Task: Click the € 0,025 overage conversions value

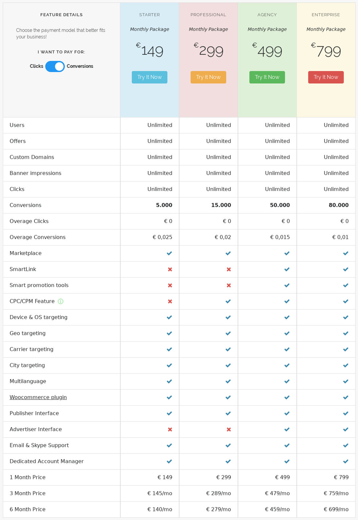Action: point(163,237)
